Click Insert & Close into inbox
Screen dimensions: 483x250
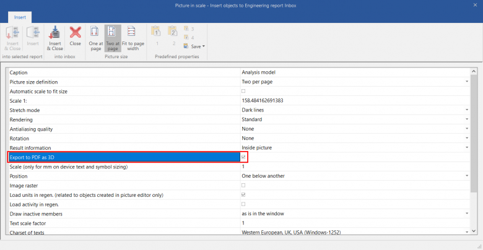tap(55, 38)
